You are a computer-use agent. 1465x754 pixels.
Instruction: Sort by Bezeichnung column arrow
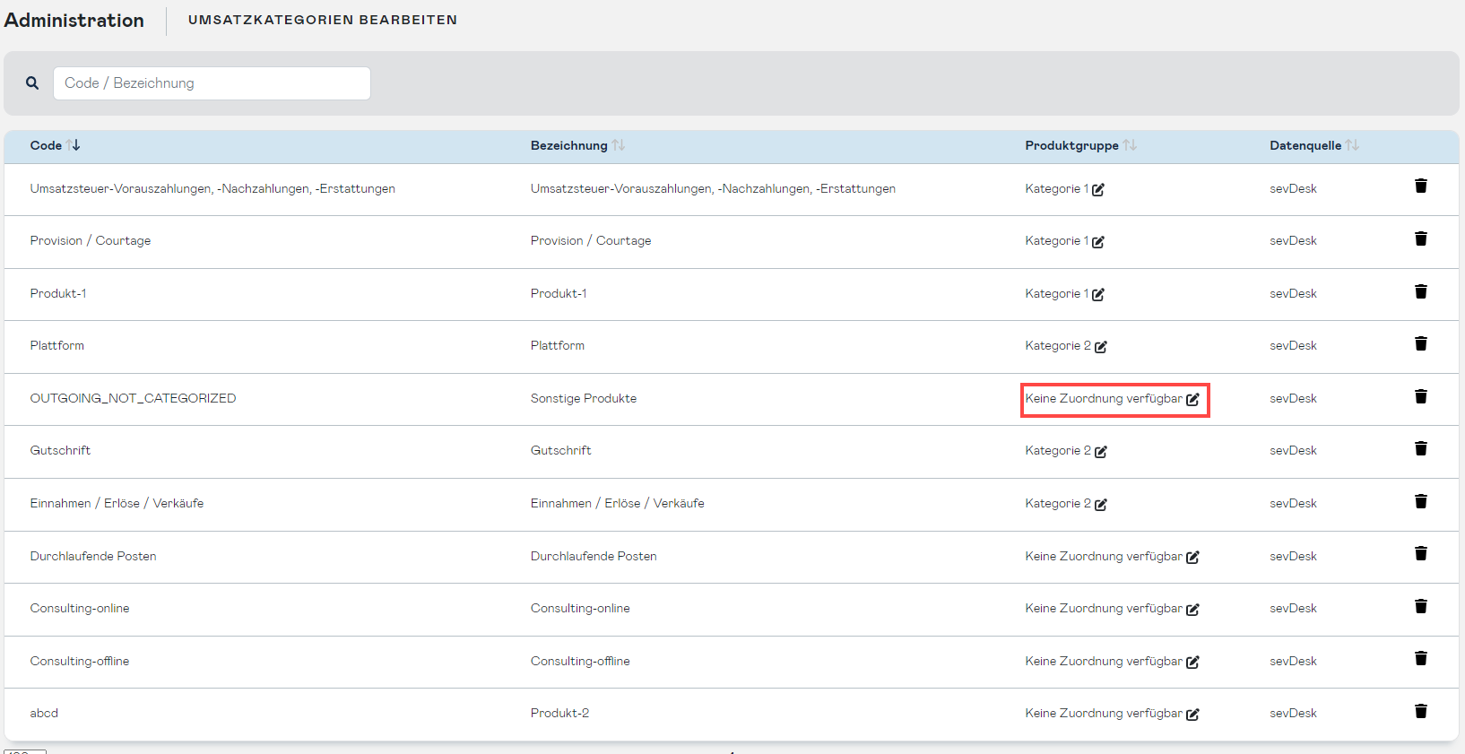(x=619, y=145)
